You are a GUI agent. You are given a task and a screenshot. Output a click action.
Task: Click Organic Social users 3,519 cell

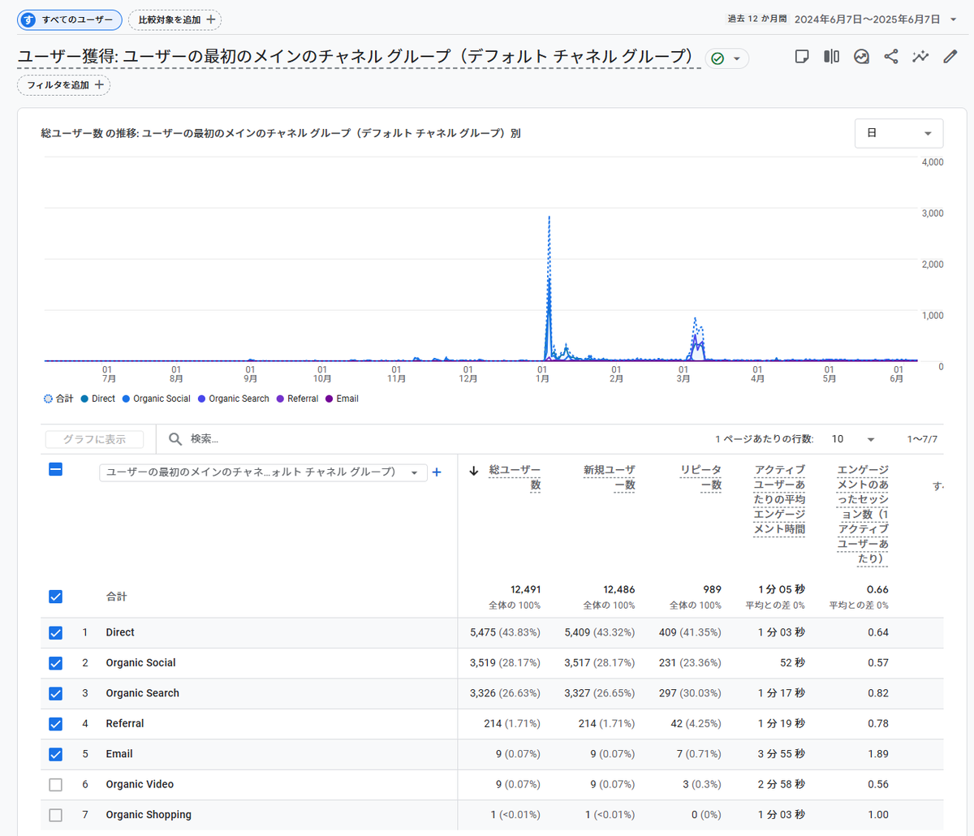[505, 663]
